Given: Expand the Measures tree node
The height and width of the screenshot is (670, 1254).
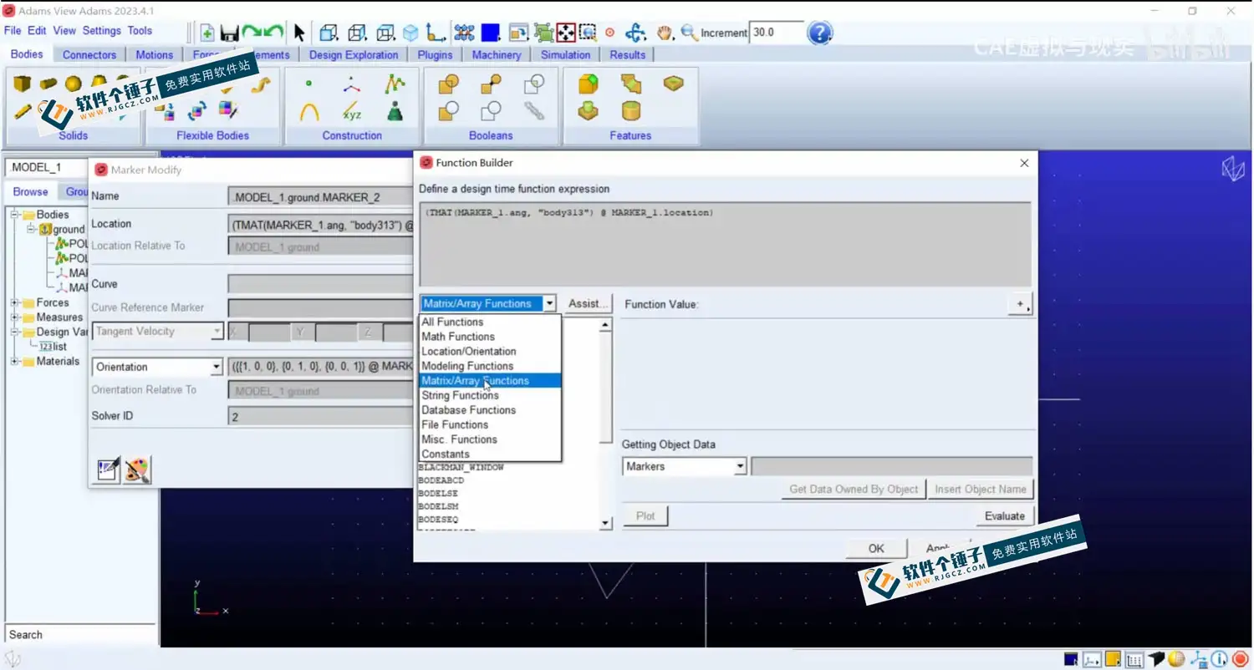Looking at the screenshot, I should click(x=15, y=317).
